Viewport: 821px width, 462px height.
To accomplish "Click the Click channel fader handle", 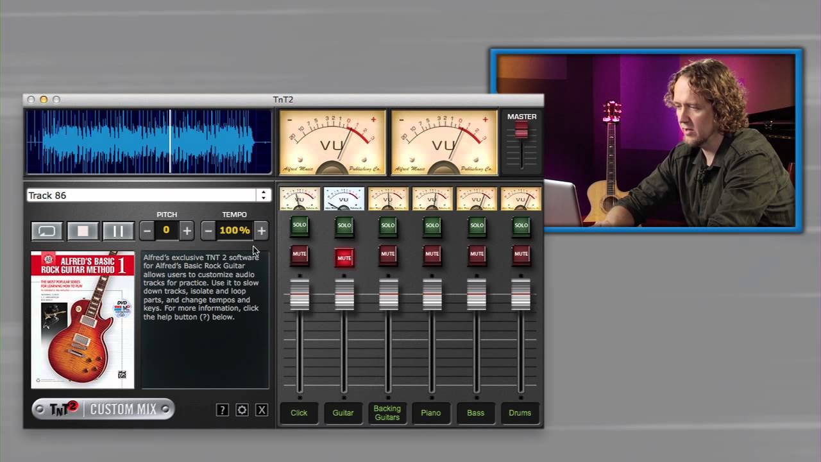I will coord(300,295).
